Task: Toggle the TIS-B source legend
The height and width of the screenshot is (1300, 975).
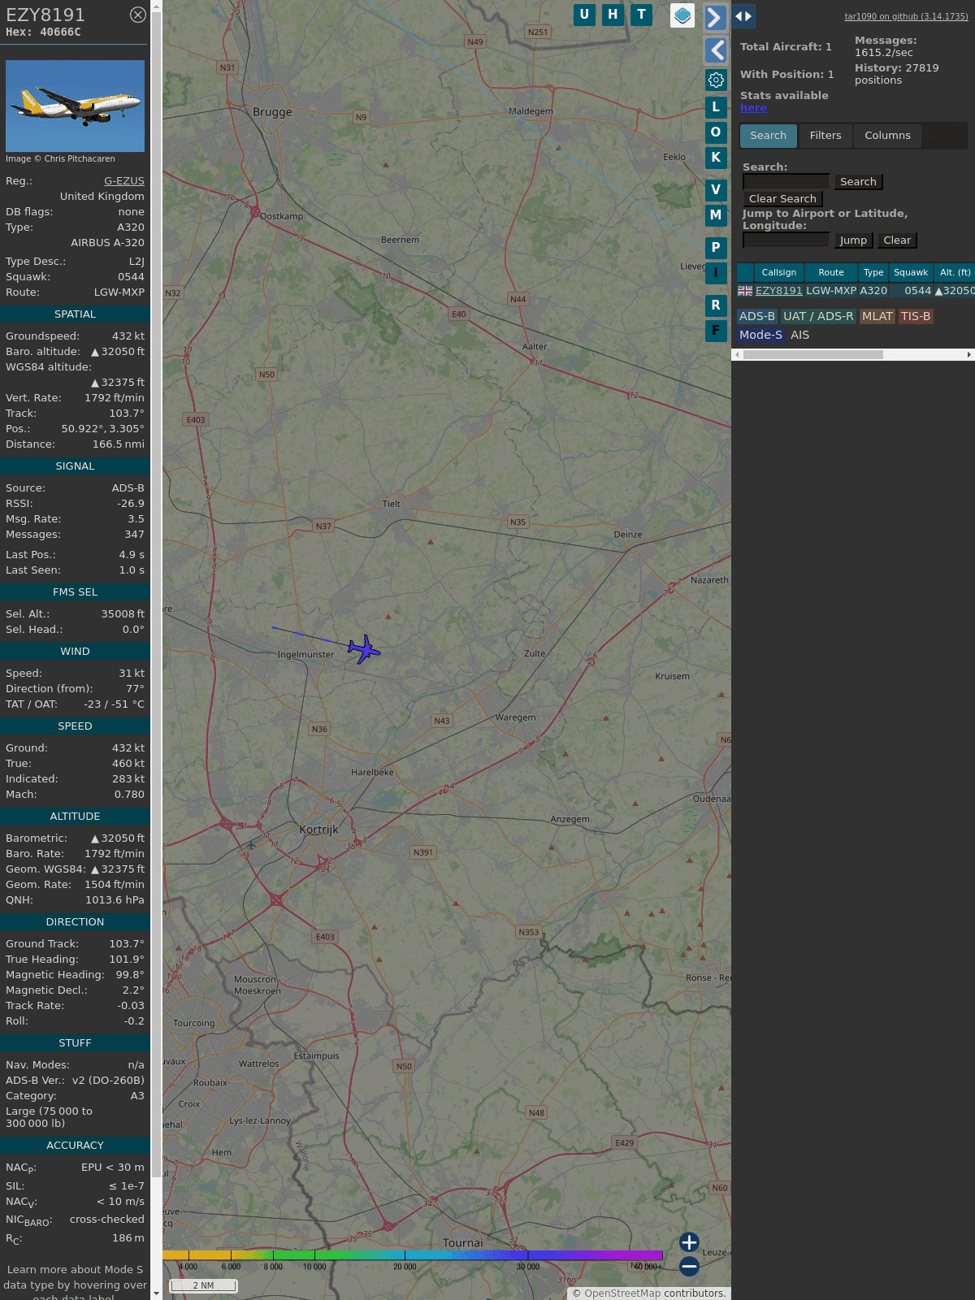Action: tap(915, 316)
